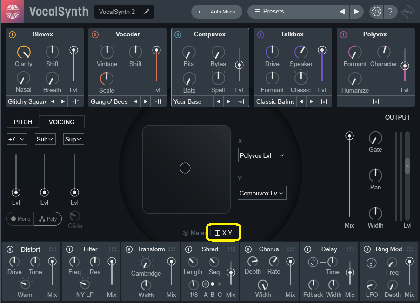420x303 pixels.
Task: Open the Y axis Compuvox Lvl dropdown
Action: tap(262, 193)
